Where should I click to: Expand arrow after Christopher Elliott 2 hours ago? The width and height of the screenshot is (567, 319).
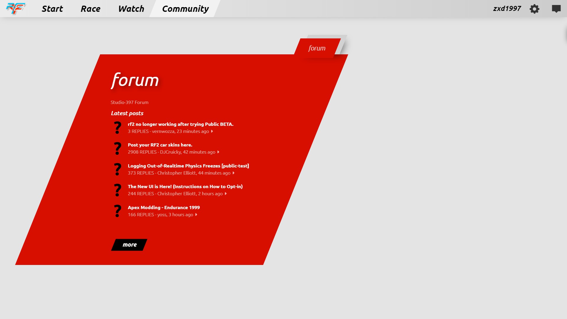226,194
